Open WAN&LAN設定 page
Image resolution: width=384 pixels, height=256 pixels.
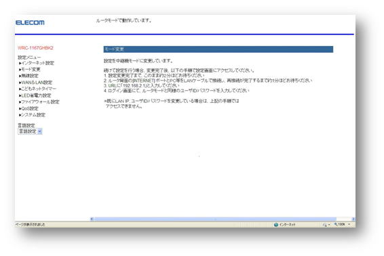[37, 83]
